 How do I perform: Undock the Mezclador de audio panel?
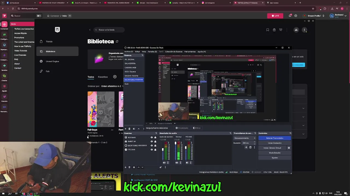[x=231, y=133]
